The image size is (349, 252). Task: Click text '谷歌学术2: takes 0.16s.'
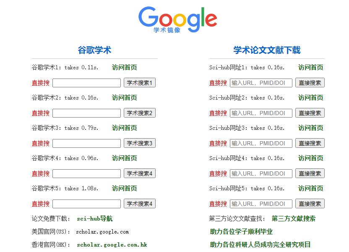65,97
